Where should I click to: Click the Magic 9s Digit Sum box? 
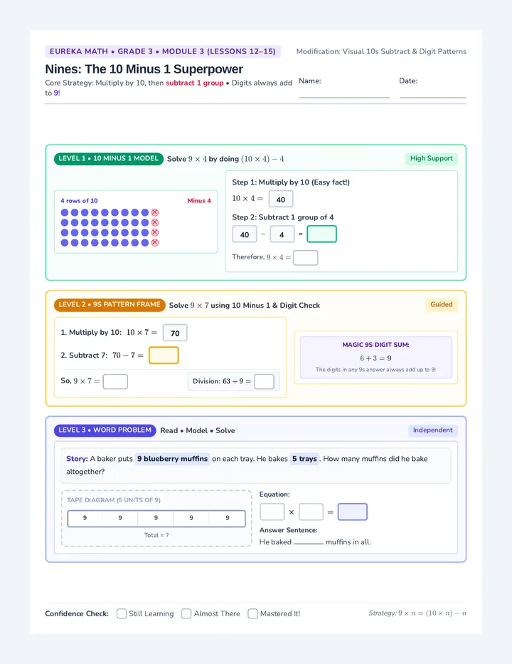pyautogui.click(x=376, y=358)
